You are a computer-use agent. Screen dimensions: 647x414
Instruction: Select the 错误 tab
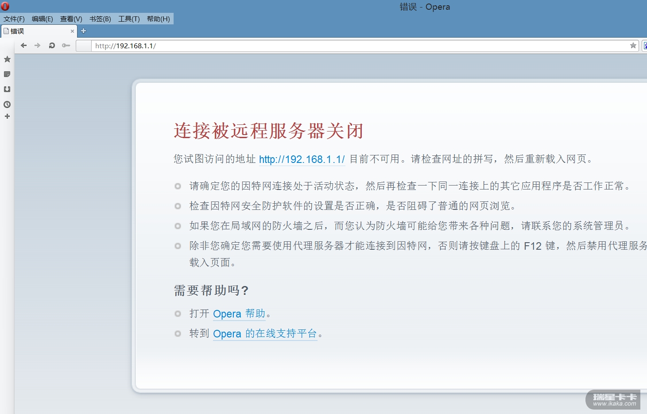(x=39, y=31)
